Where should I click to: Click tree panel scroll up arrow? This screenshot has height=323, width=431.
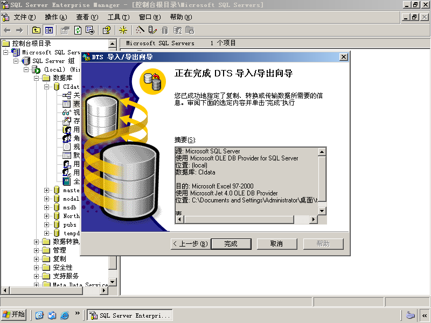[x=113, y=44]
